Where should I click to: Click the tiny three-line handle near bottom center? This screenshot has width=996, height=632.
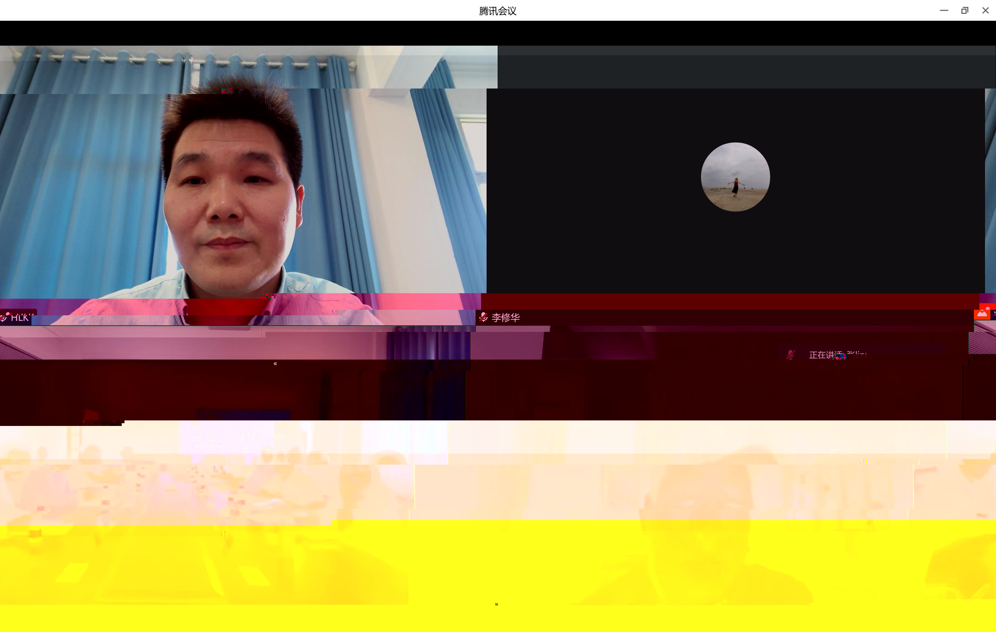tap(496, 604)
